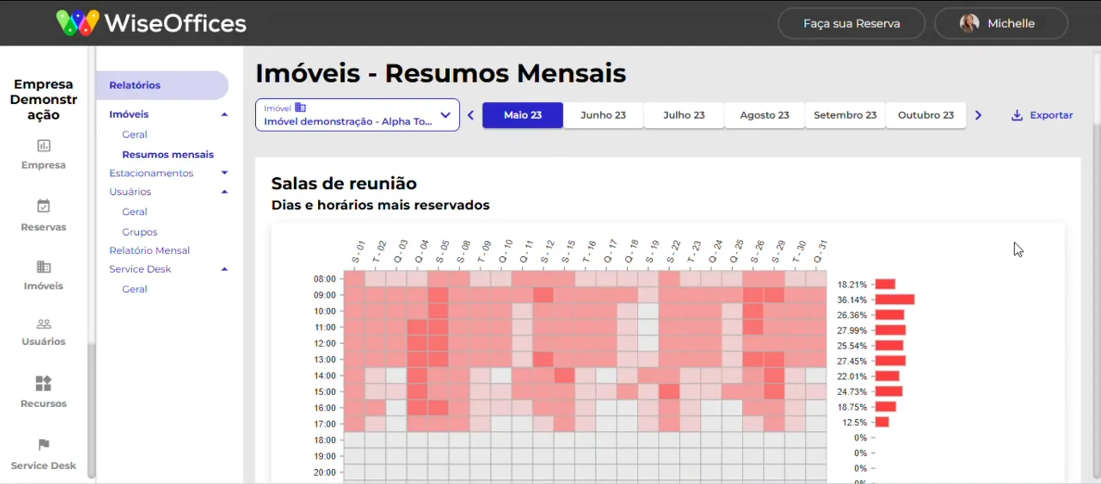1101x484 pixels.
Task: Open Usuários people icon in sidebar
Action: tap(44, 324)
